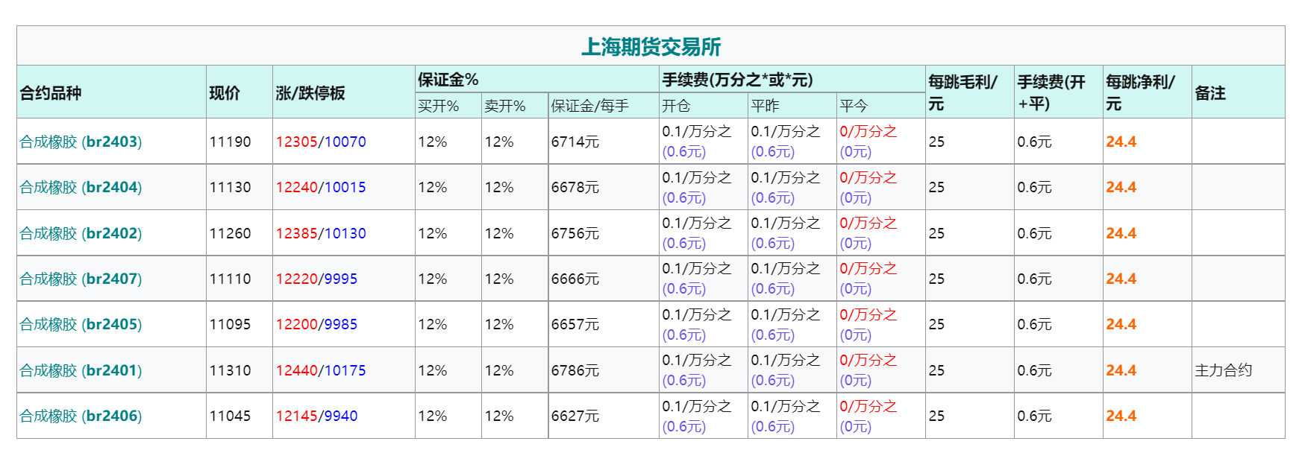The image size is (1299, 450).
Task: Click the 备注 column header
Action: click(1210, 93)
